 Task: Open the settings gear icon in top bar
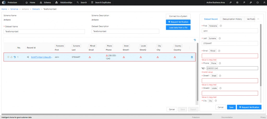click(x=237, y=3)
